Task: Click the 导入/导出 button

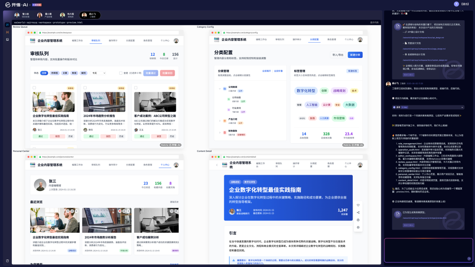Action: (x=338, y=55)
